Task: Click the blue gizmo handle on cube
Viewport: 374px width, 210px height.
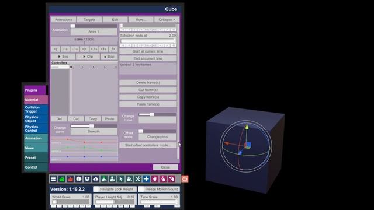Action: (240, 153)
